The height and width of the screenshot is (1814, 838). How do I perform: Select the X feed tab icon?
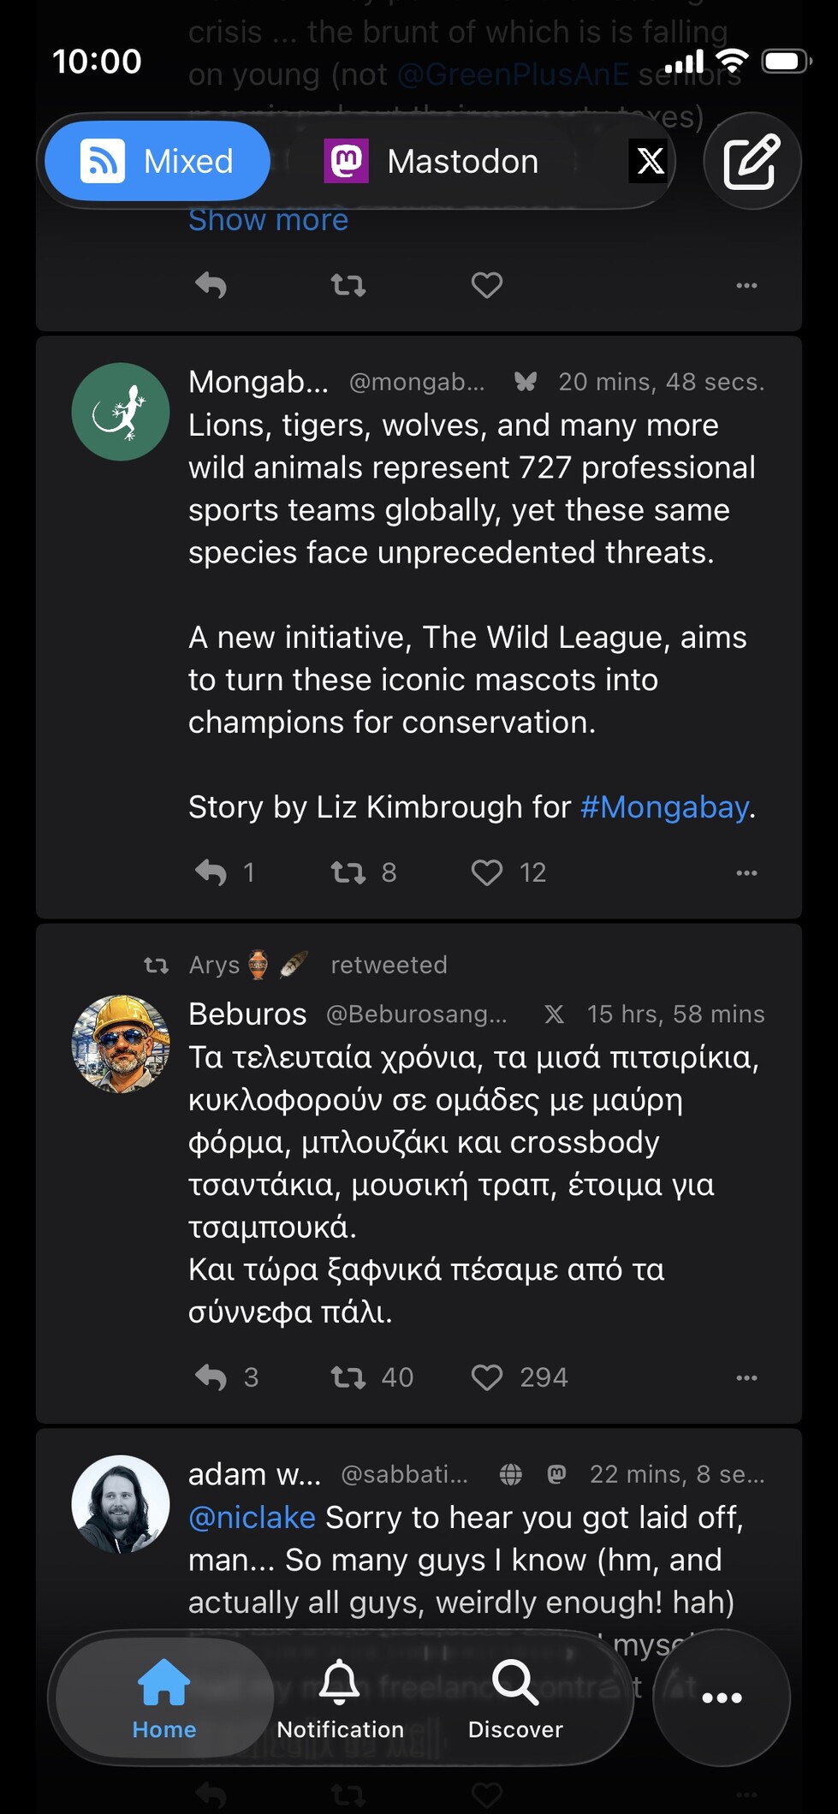tap(650, 161)
